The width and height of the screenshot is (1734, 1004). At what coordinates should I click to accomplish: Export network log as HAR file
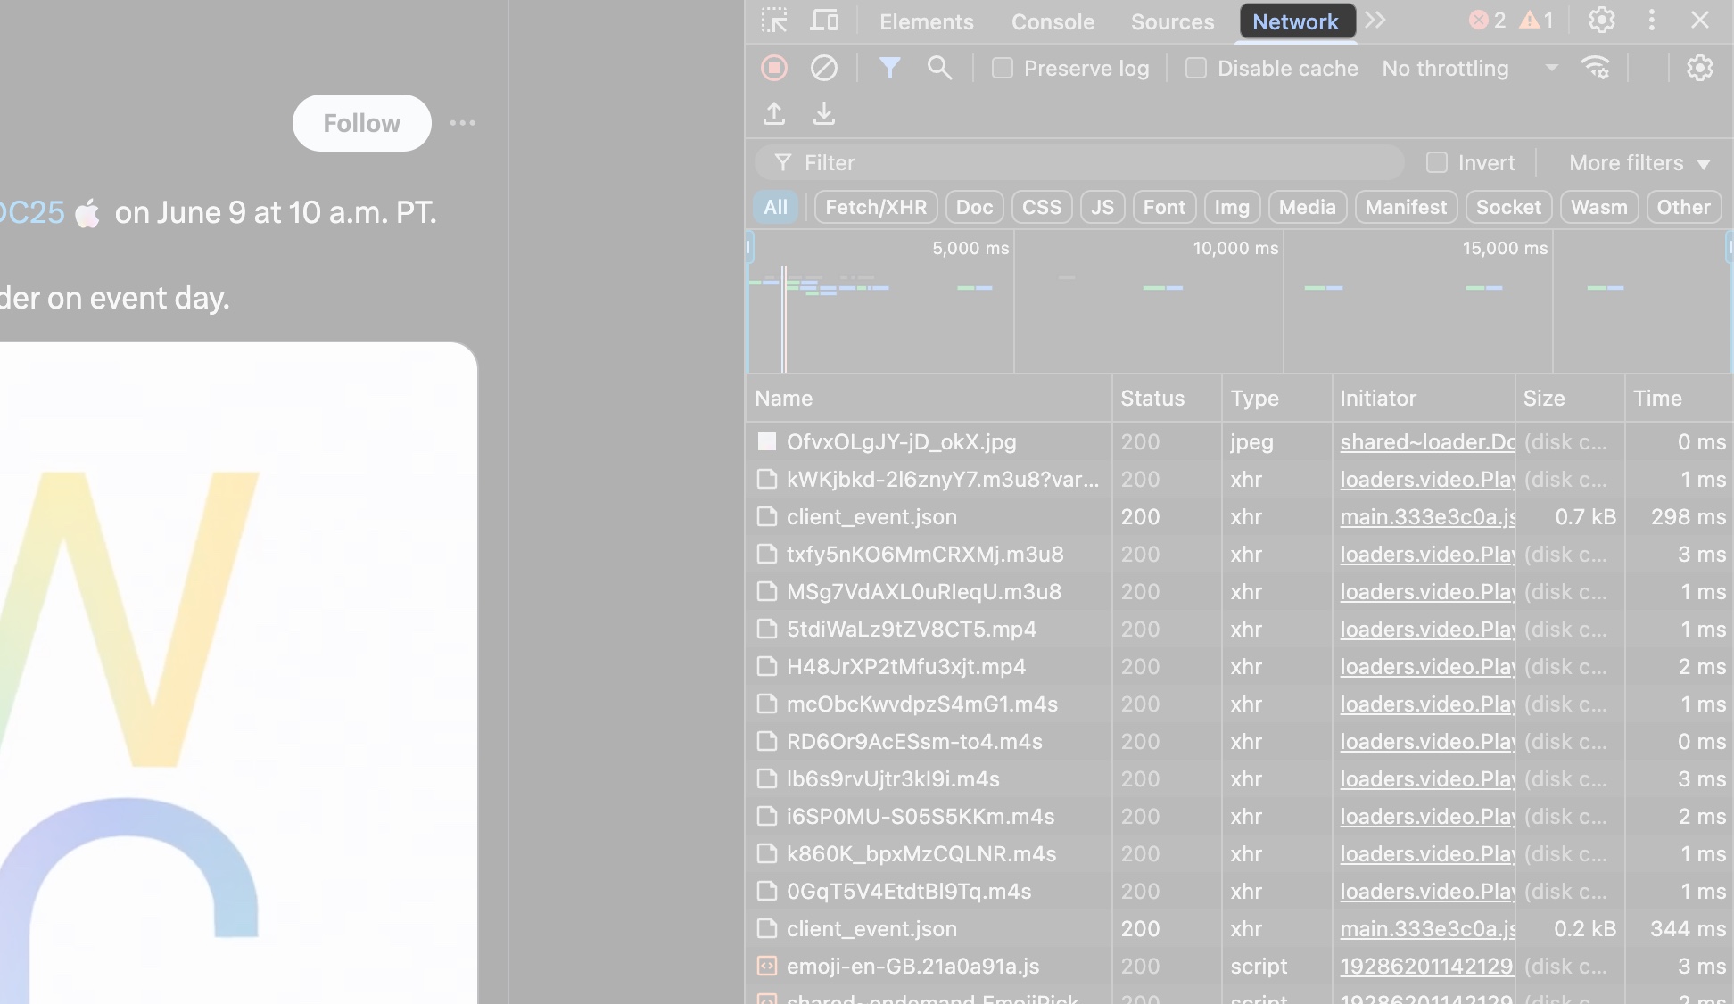click(x=824, y=114)
